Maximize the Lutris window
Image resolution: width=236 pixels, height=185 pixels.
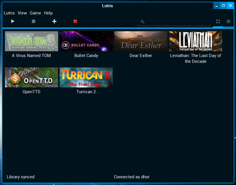[224, 6]
